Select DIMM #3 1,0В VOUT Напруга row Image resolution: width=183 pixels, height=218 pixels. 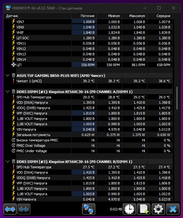coord(91,194)
